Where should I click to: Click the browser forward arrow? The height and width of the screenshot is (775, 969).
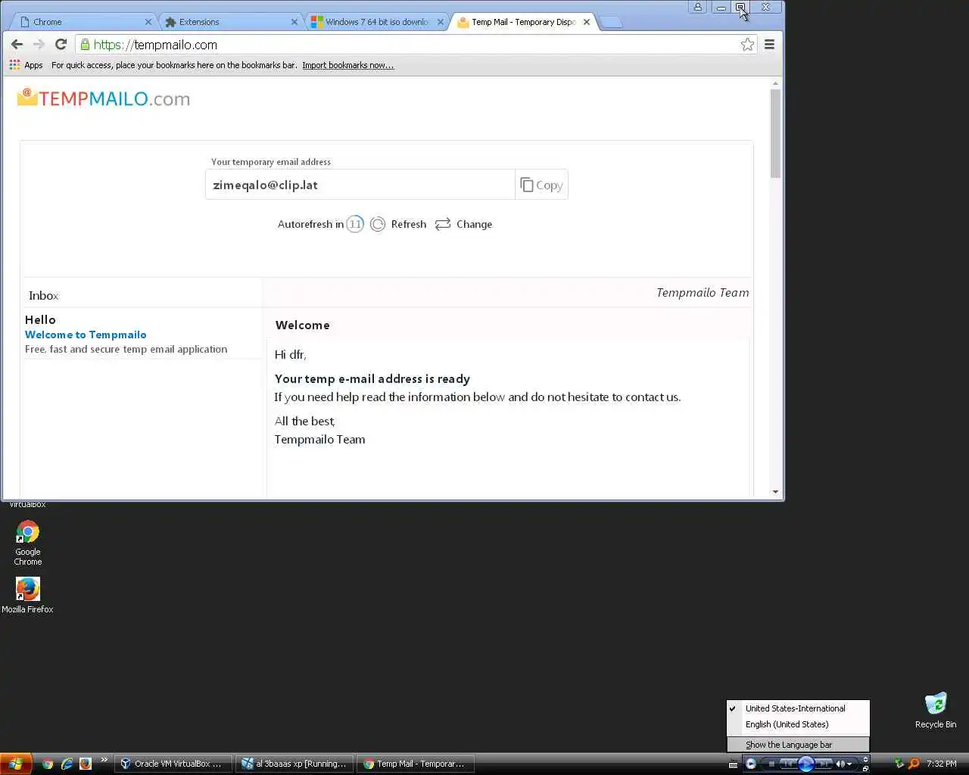(39, 45)
